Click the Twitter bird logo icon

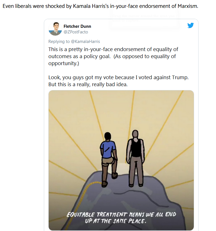click(x=190, y=26)
